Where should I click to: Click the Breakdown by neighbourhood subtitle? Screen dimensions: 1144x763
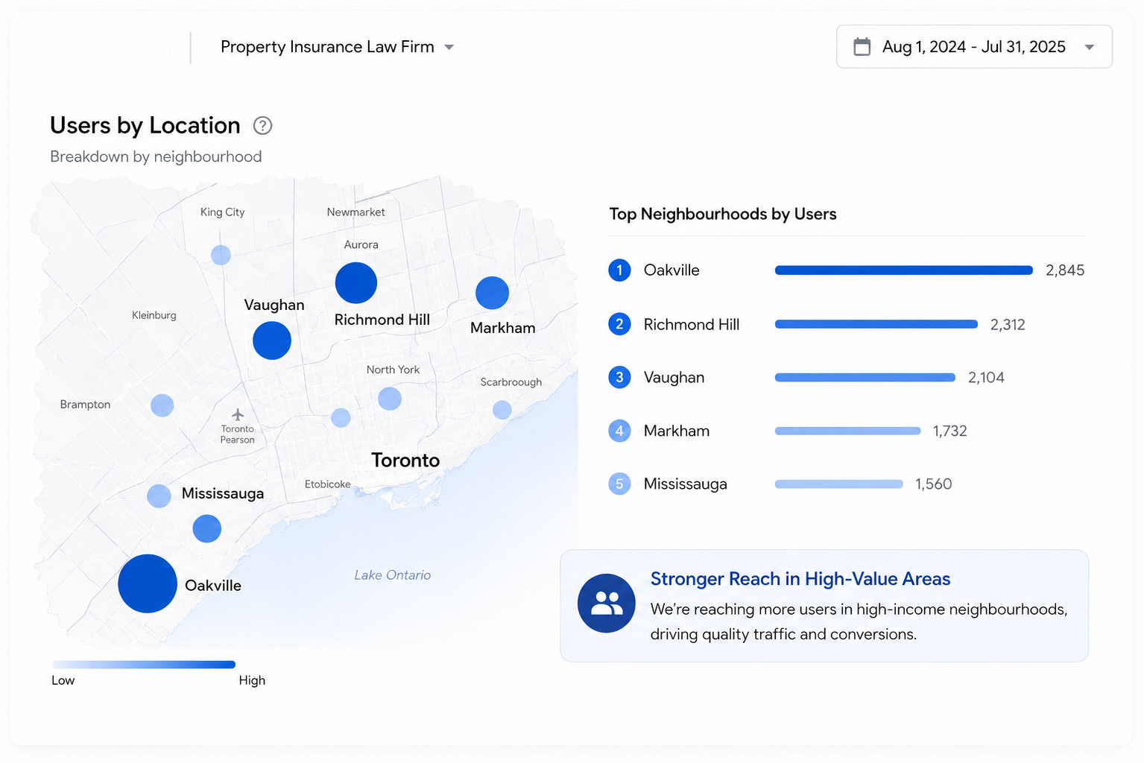tap(156, 156)
